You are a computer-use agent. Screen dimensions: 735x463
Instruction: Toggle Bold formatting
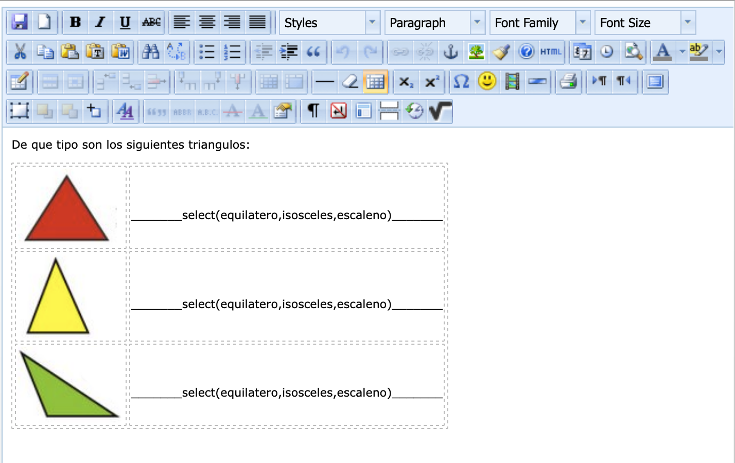click(x=75, y=22)
